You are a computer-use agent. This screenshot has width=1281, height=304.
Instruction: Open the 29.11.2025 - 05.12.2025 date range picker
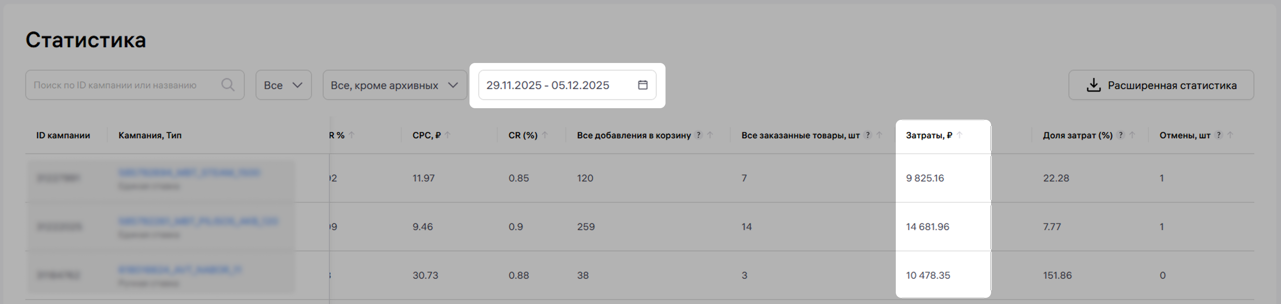coord(557,85)
